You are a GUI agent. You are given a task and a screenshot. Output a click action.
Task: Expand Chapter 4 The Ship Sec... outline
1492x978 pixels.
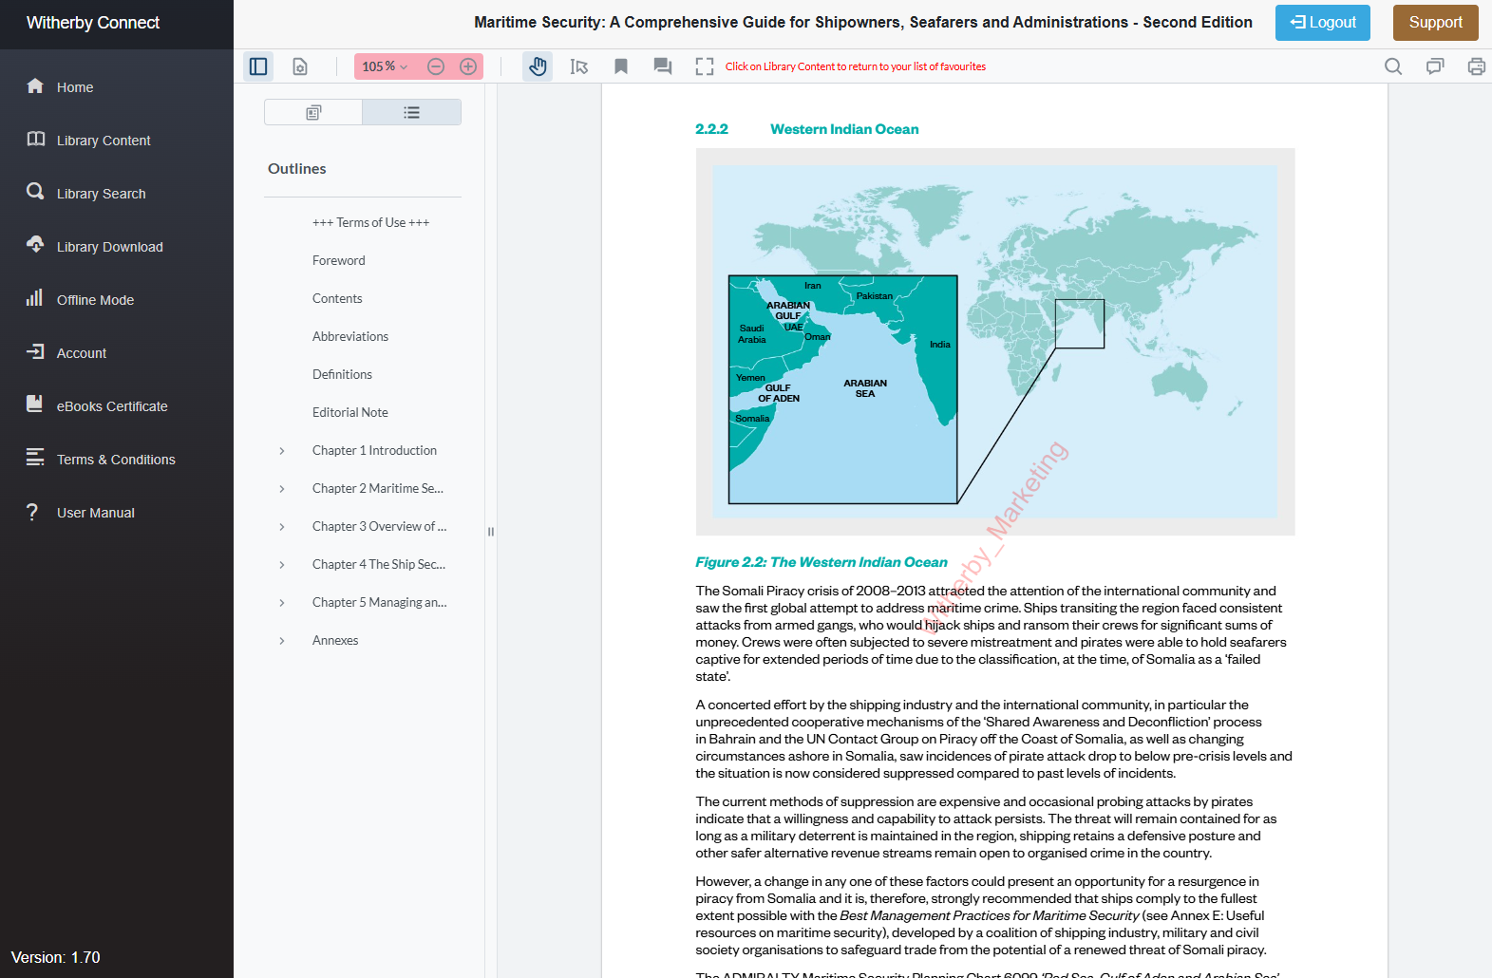[x=282, y=565]
